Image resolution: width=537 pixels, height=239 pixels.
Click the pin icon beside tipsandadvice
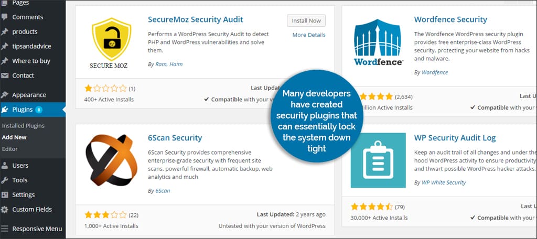click(x=4, y=46)
